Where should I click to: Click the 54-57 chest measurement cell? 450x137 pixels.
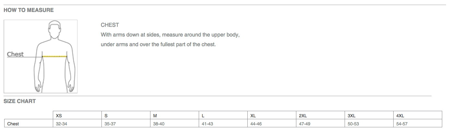tap(418, 123)
